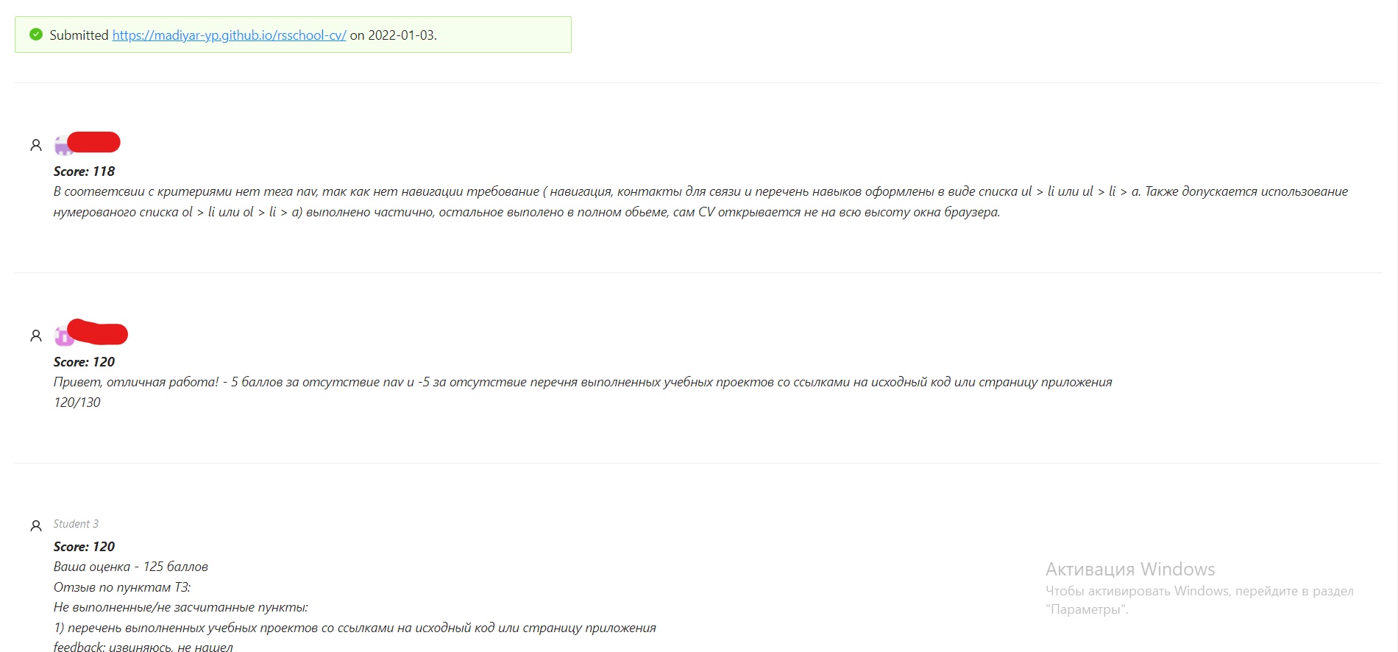Select the Score: 118 heading

click(84, 171)
